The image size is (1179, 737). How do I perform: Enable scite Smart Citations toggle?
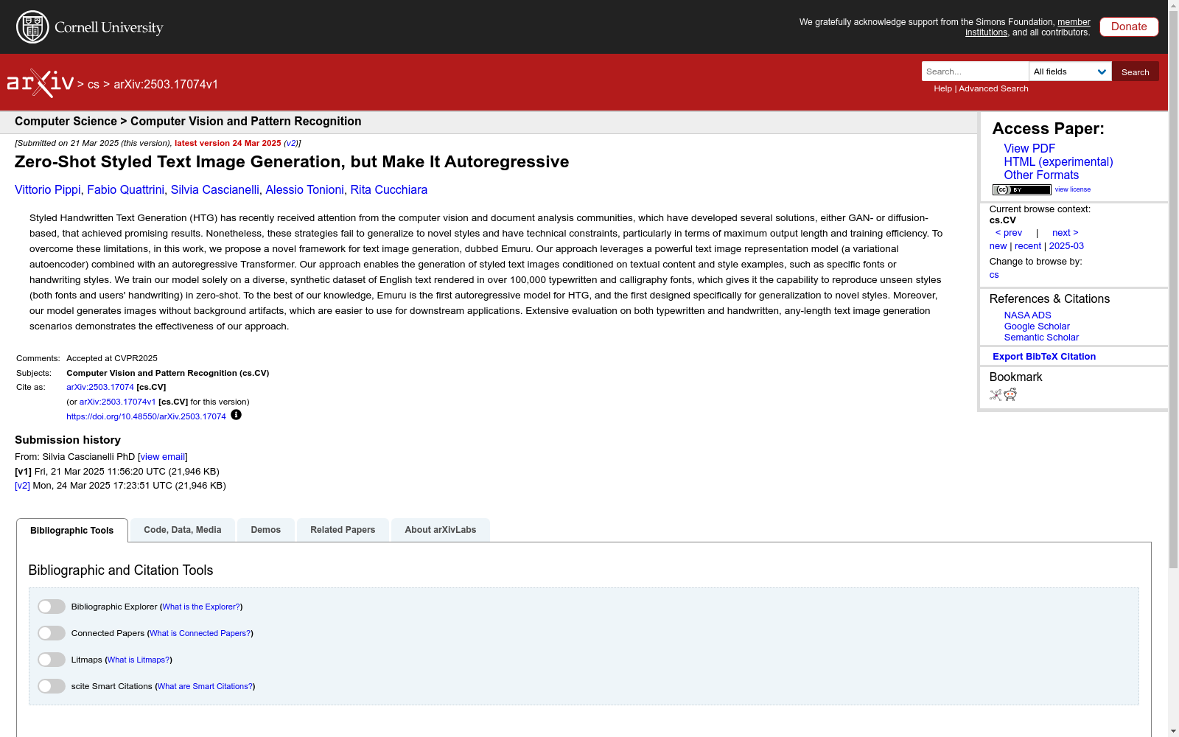coord(52,686)
